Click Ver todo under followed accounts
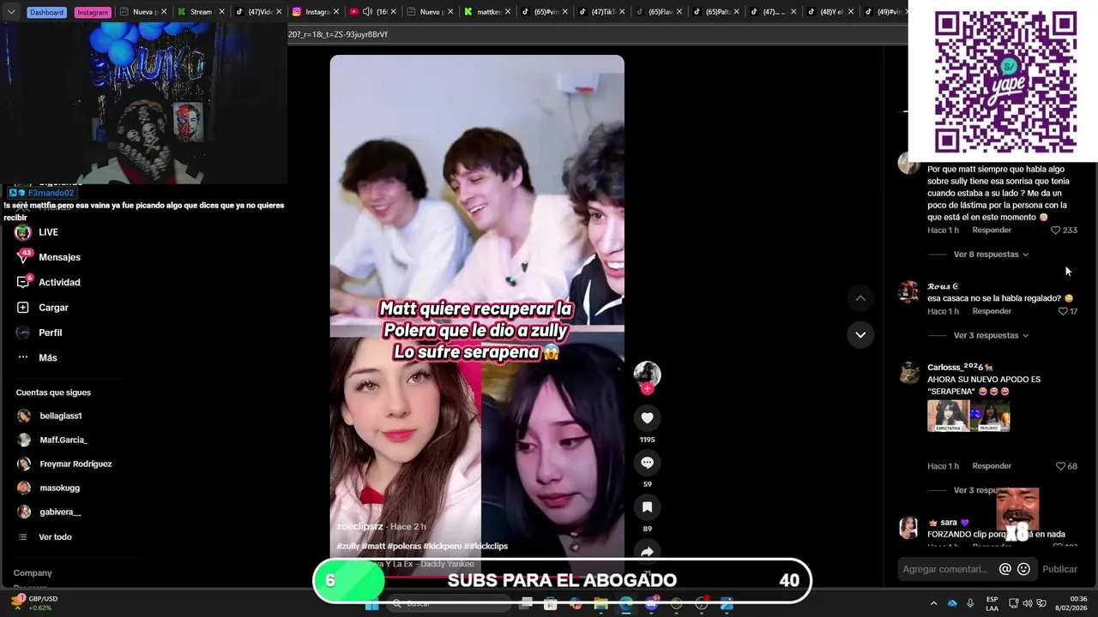Image resolution: width=1098 pixels, height=617 pixels. click(x=55, y=537)
